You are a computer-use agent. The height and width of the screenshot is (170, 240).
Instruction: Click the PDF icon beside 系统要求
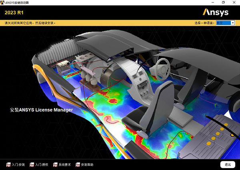[x=55, y=164]
